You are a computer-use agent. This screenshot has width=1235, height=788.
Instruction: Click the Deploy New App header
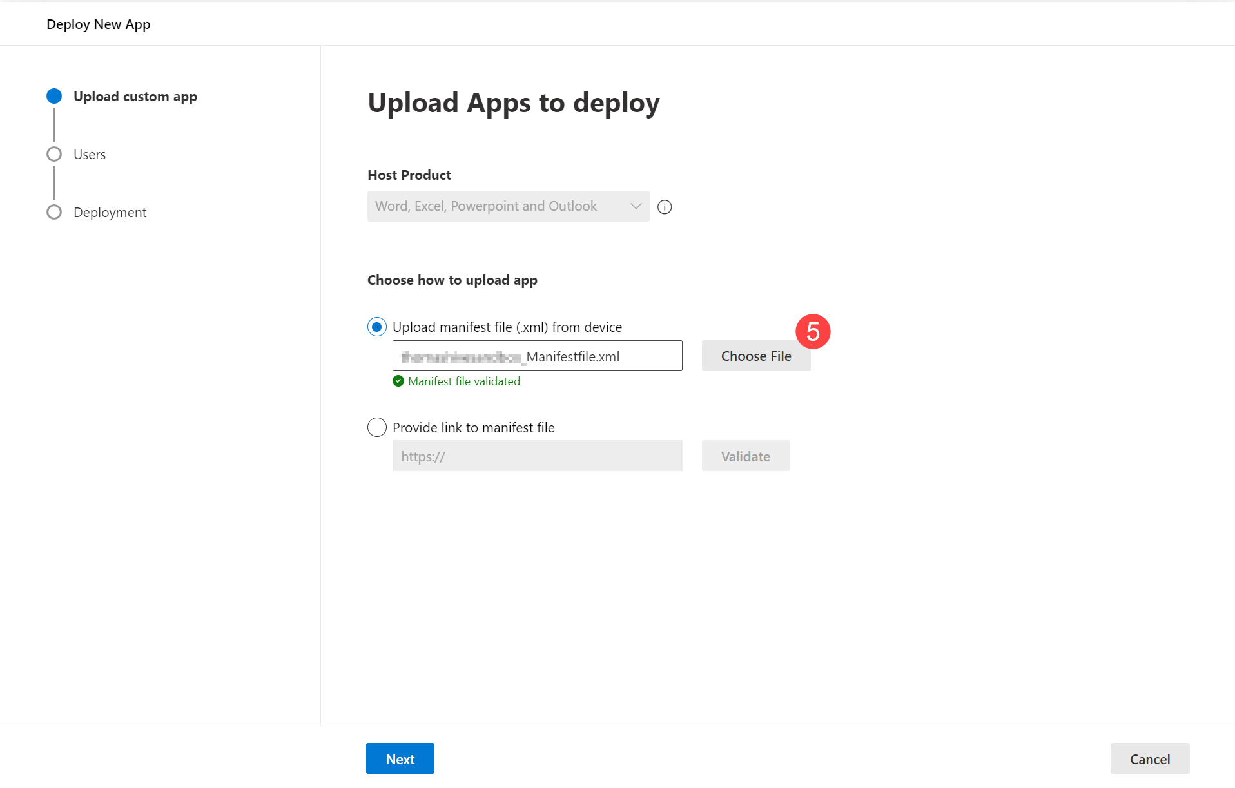coord(98,24)
